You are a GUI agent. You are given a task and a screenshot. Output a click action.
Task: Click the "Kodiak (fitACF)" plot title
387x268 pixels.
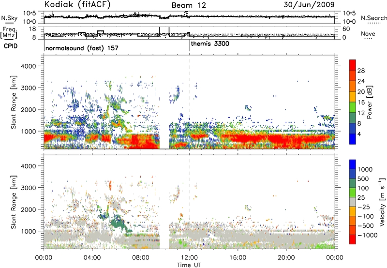click(x=77, y=5)
